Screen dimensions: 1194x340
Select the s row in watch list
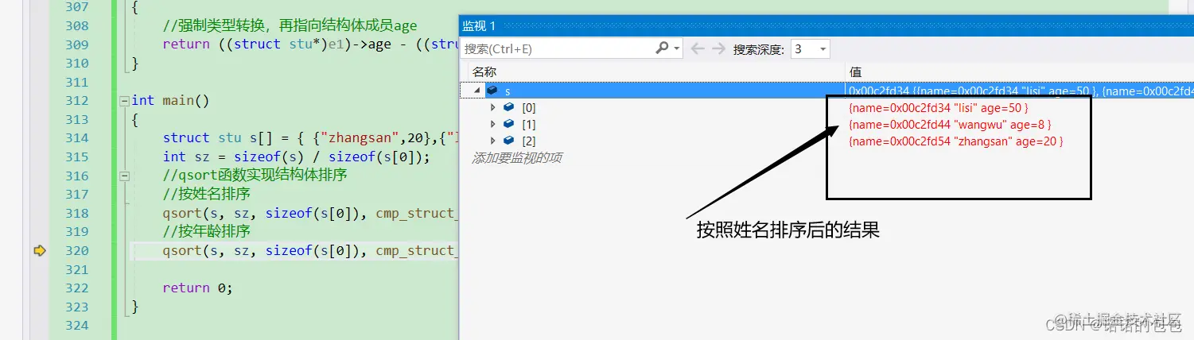827,91
